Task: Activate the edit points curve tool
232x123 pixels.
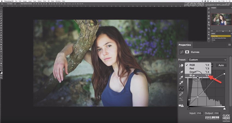Action: (181, 89)
